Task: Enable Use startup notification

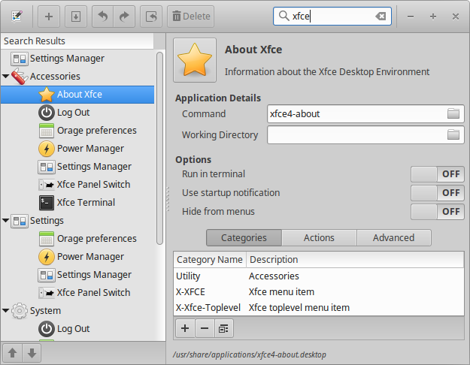Action: point(437,193)
